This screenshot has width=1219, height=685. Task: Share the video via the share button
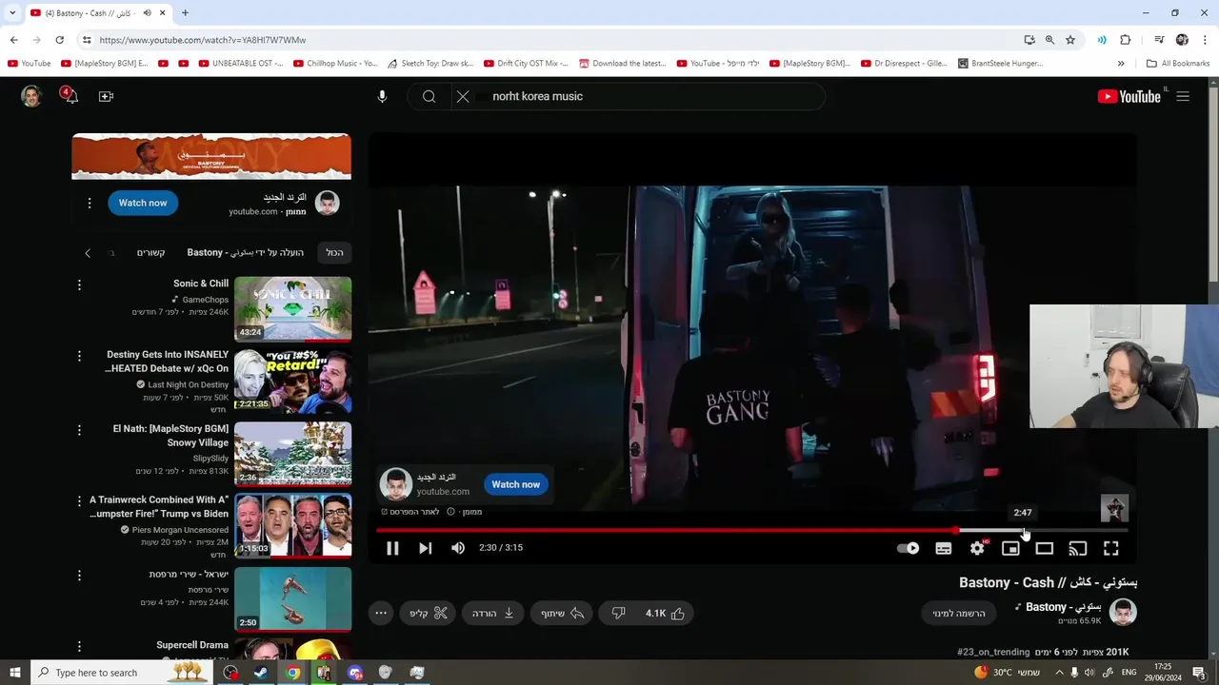(x=562, y=614)
